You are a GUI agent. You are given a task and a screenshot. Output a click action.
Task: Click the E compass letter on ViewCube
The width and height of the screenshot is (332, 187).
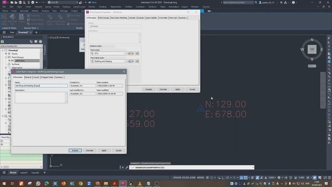322,49
